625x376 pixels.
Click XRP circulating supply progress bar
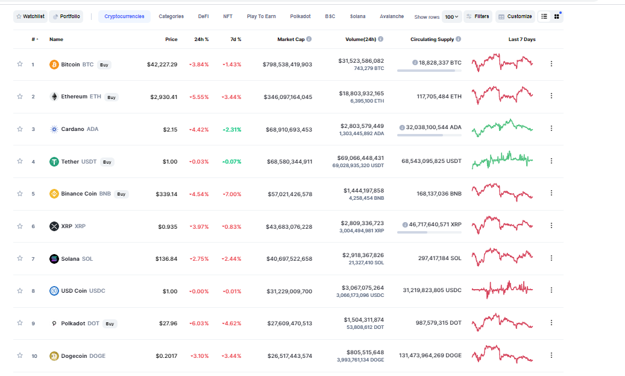click(429, 232)
